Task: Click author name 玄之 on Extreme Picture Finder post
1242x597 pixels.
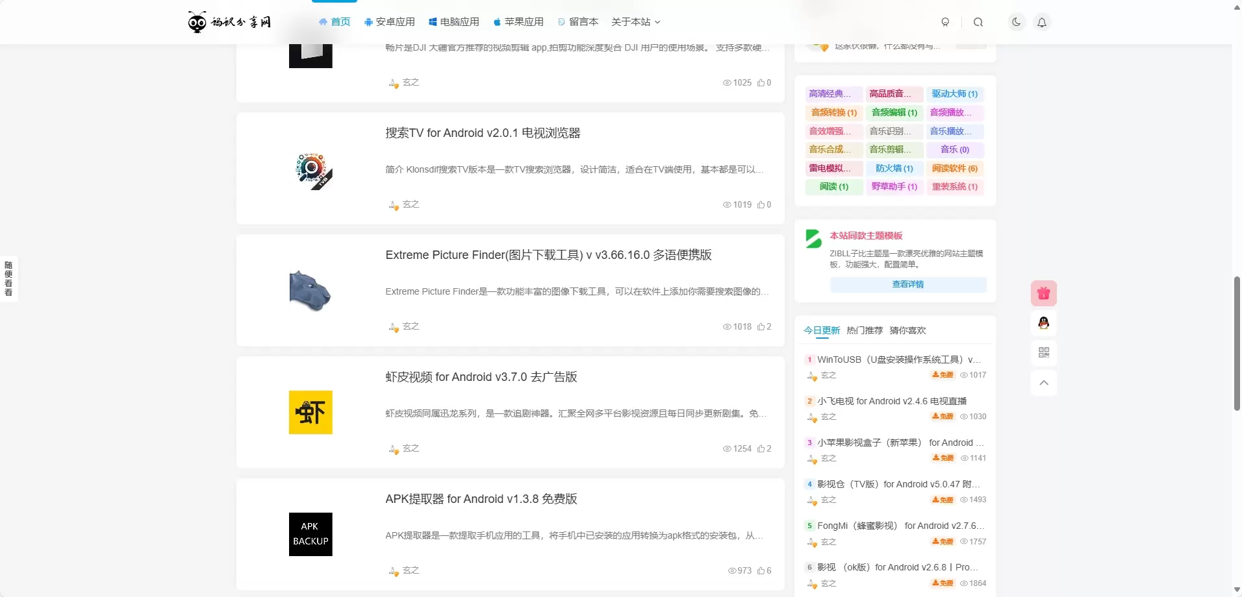Action: pos(411,326)
